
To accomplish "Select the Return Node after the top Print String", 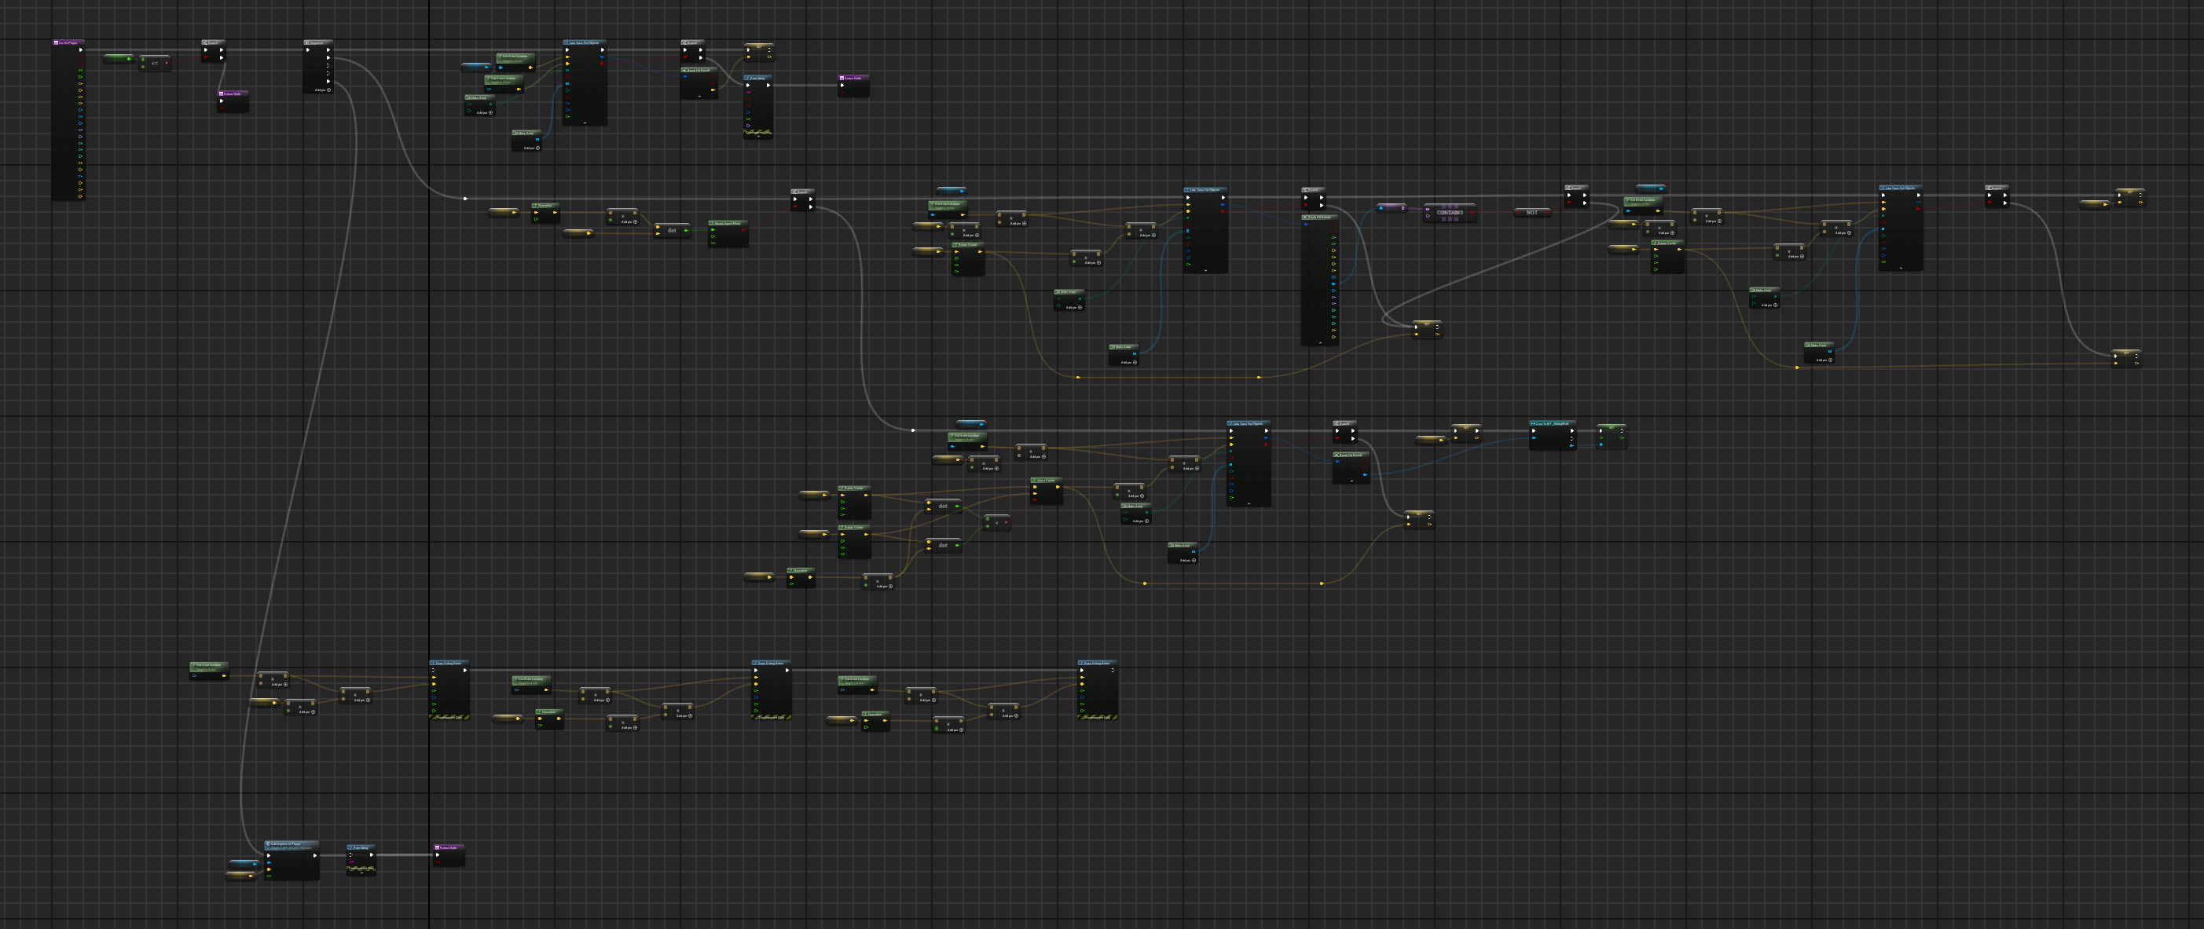I will click(x=854, y=86).
